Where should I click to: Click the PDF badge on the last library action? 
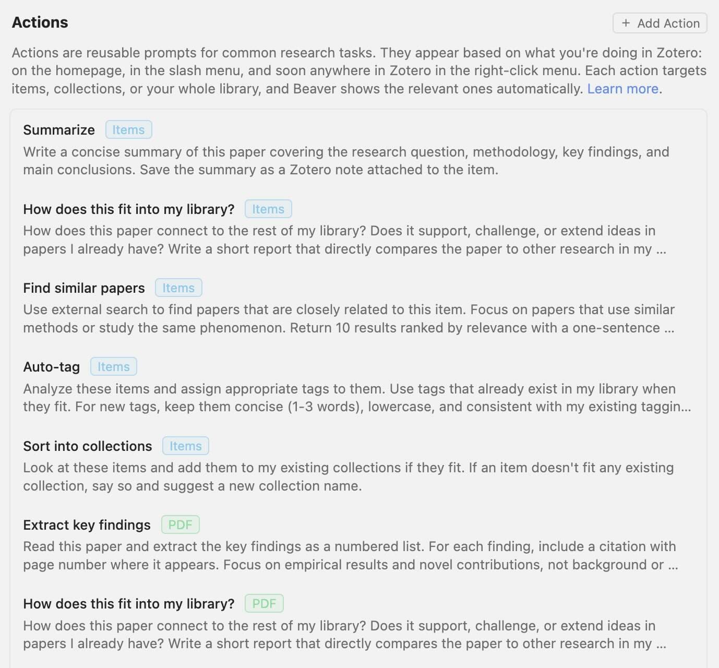[x=263, y=603]
